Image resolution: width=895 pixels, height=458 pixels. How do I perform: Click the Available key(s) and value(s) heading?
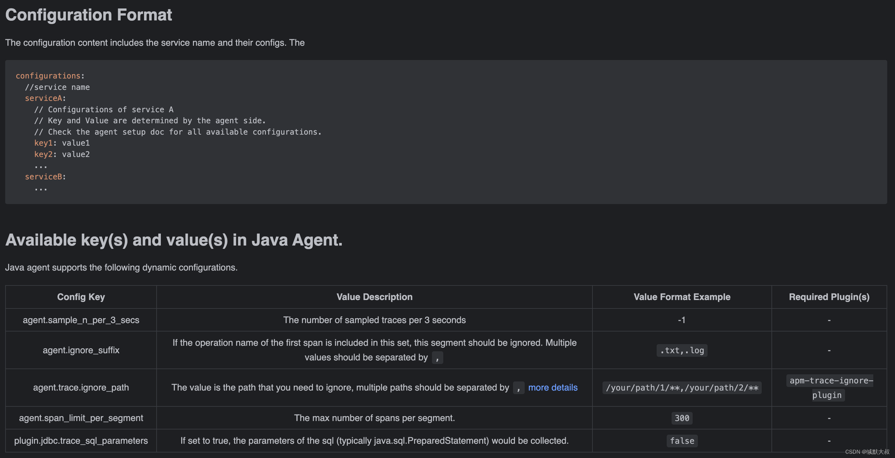[x=174, y=240]
